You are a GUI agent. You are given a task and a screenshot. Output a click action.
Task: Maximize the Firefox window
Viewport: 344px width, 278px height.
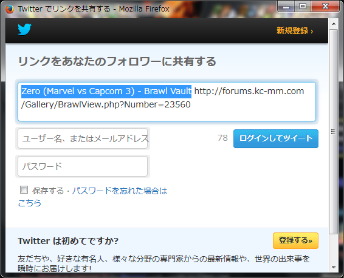pyautogui.click(x=303, y=6)
